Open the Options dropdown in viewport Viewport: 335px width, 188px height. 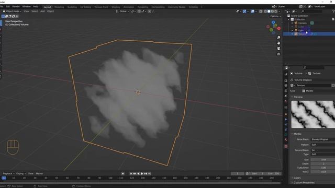click(276, 16)
